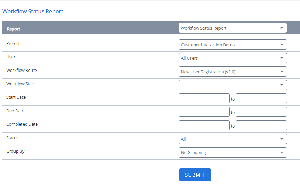
Task: Expand the Workflow Route dropdown
Action: click(x=233, y=72)
